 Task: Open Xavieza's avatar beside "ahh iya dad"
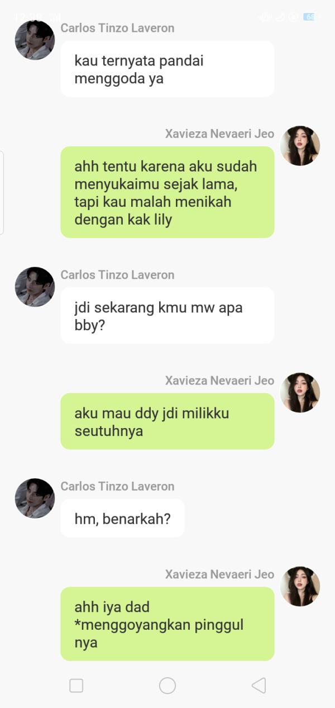(300, 586)
